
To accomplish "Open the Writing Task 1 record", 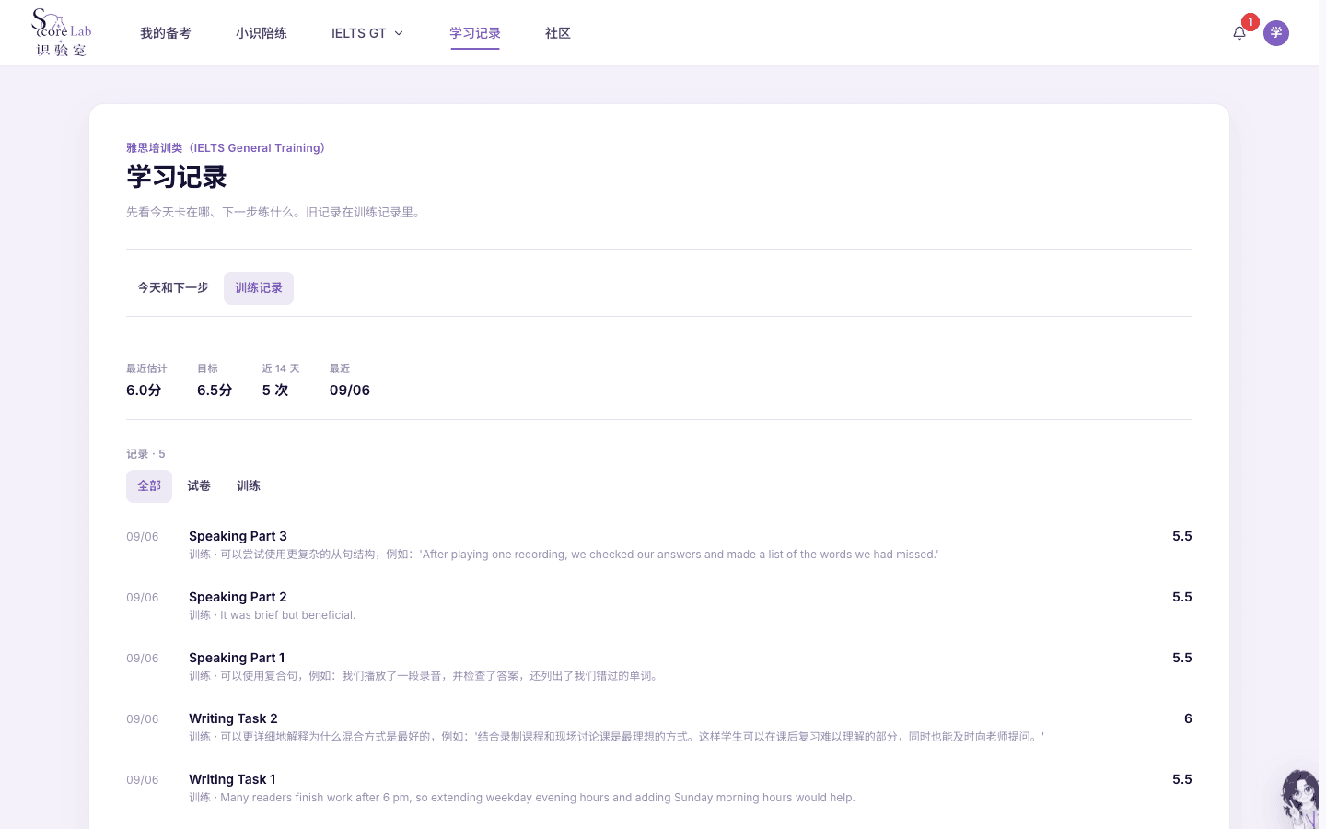I will (x=659, y=788).
